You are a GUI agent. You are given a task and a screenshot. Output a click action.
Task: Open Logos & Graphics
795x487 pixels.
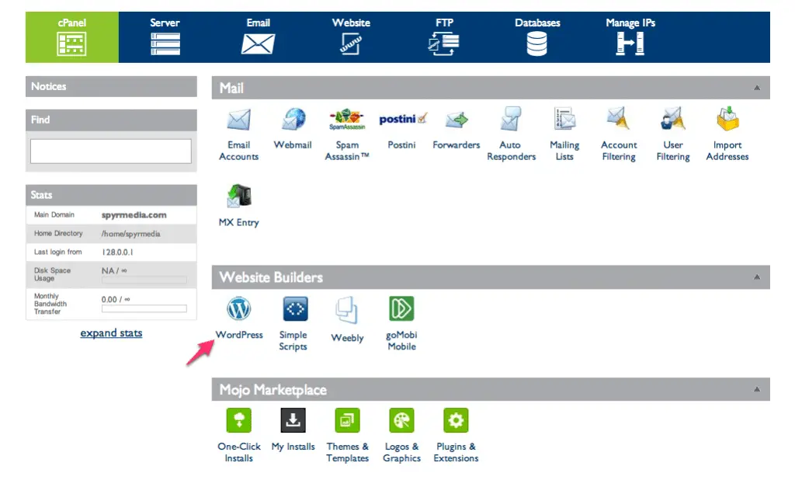[x=401, y=420]
